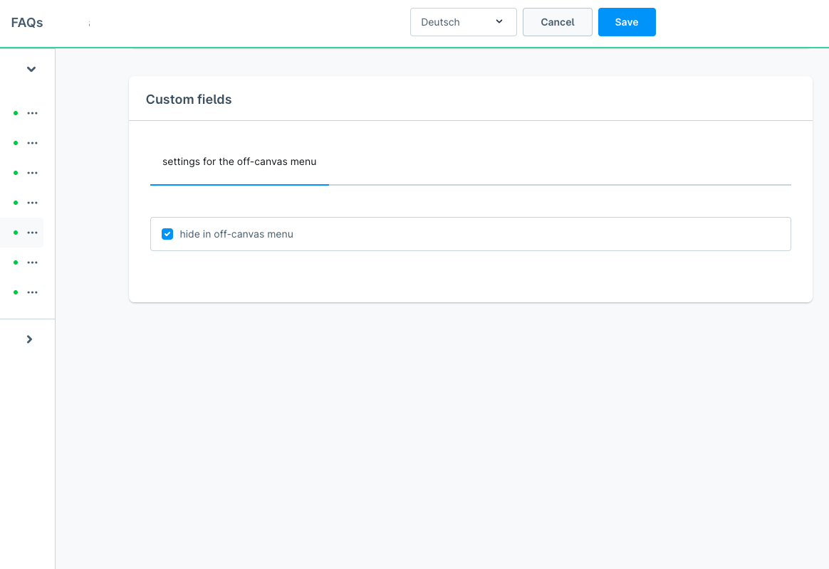The width and height of the screenshot is (829, 569).
Task: Click the Custom fields card header
Action: (189, 100)
